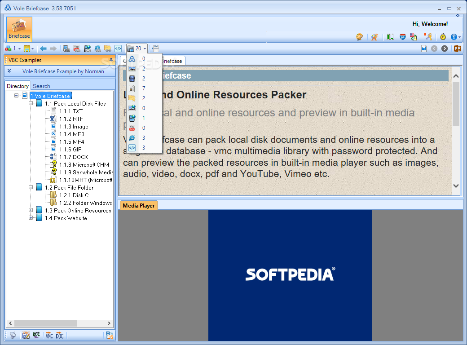The image size is (467, 345).
Task: Select the film strip row in dropdown
Action: [x=145, y=78]
